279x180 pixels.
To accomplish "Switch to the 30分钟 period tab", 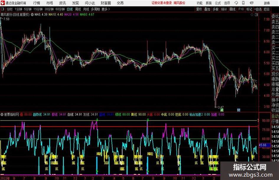I will 49,9.
